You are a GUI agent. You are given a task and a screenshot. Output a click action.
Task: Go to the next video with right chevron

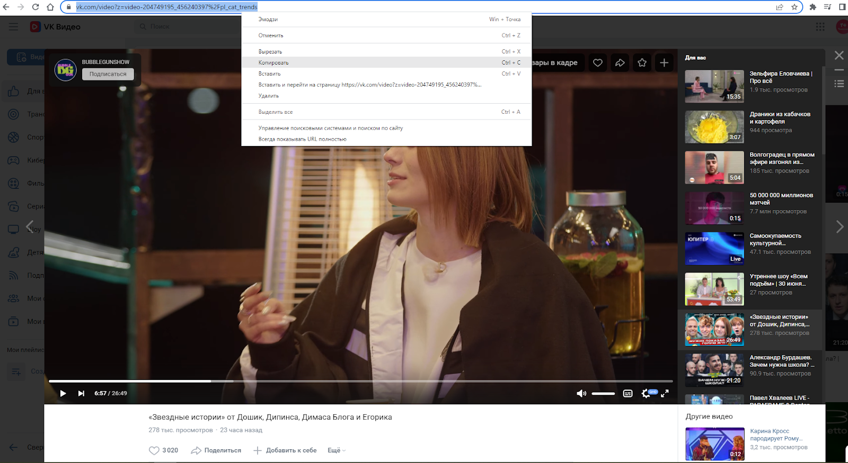pos(840,226)
